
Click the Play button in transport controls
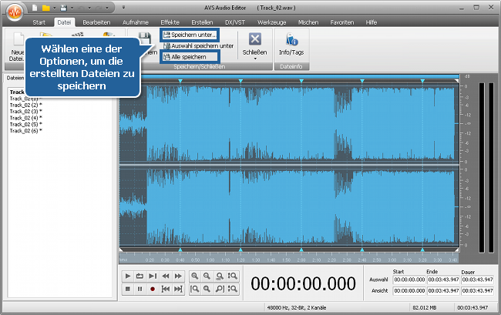127,275
